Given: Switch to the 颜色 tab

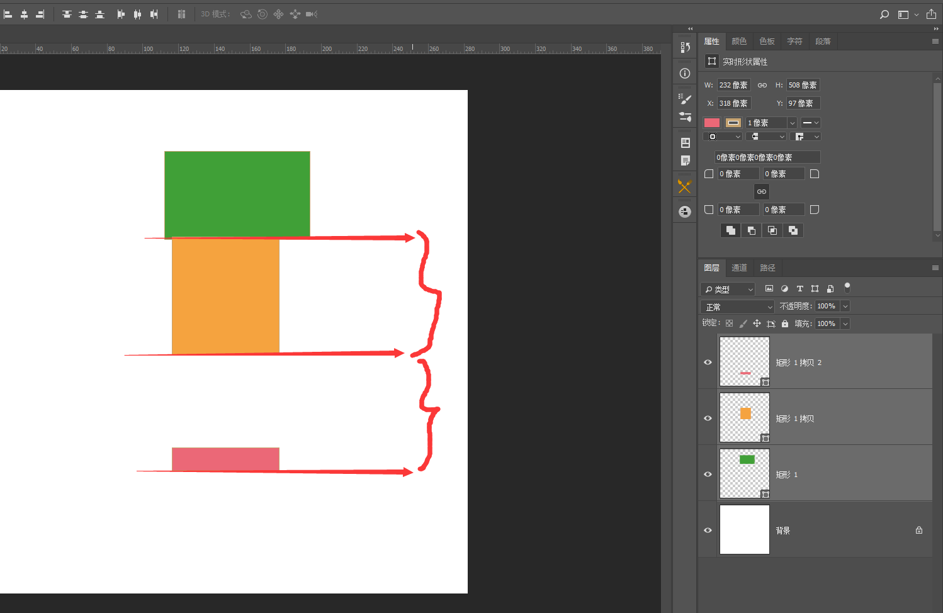Looking at the screenshot, I should pyautogui.click(x=739, y=41).
